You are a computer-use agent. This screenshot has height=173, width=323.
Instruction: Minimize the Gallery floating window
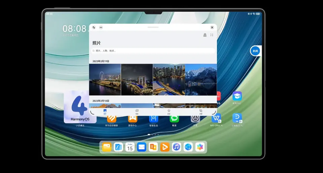coord(101,27)
